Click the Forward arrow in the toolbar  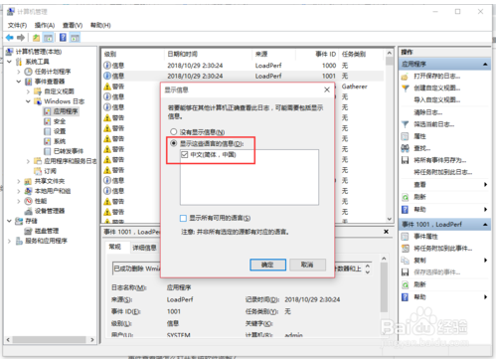pyautogui.click(x=21, y=38)
